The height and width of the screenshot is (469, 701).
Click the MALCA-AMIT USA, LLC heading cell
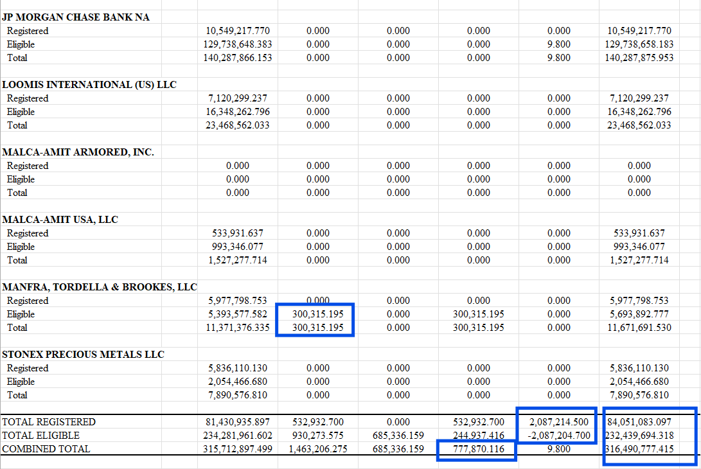pos(60,220)
